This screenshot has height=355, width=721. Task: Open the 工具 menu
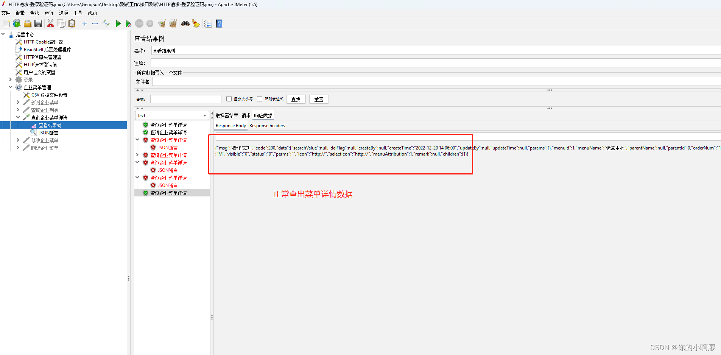pos(78,13)
